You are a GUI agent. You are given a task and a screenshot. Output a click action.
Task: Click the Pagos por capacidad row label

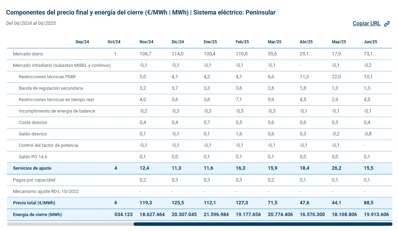(x=34, y=180)
